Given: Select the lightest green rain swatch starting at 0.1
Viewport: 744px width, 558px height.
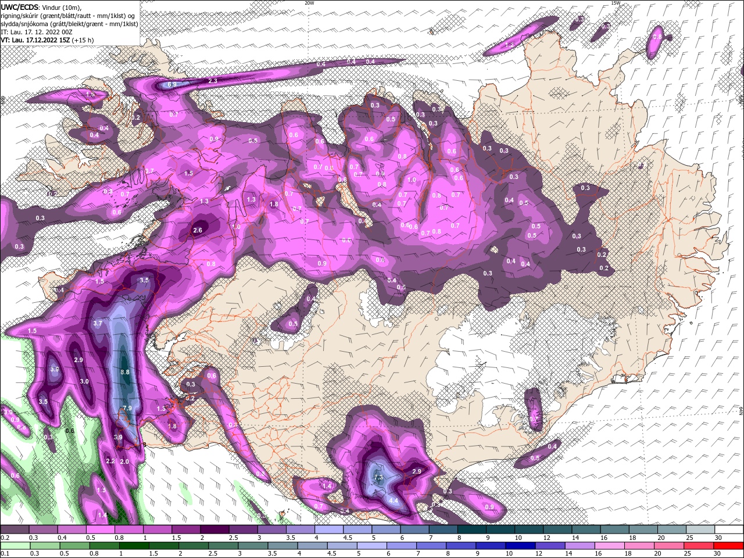Looking at the screenshot, I should (16, 545).
